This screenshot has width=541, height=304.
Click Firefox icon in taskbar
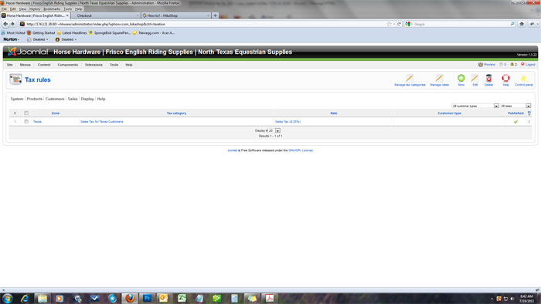[130, 298]
